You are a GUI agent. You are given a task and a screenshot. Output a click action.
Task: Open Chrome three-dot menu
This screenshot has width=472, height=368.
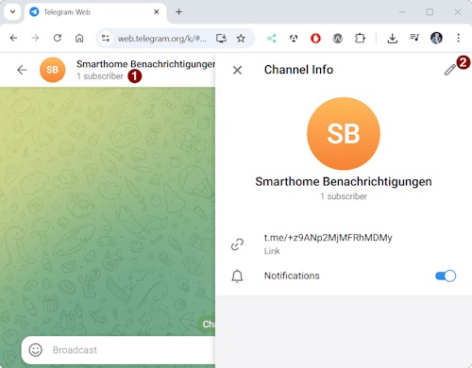click(x=459, y=38)
